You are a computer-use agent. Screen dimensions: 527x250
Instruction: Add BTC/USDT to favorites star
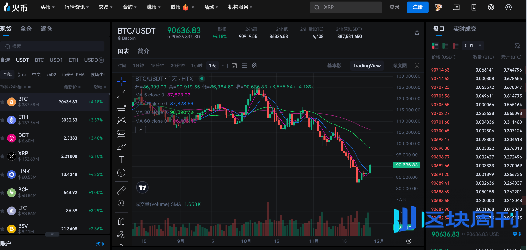point(417,33)
